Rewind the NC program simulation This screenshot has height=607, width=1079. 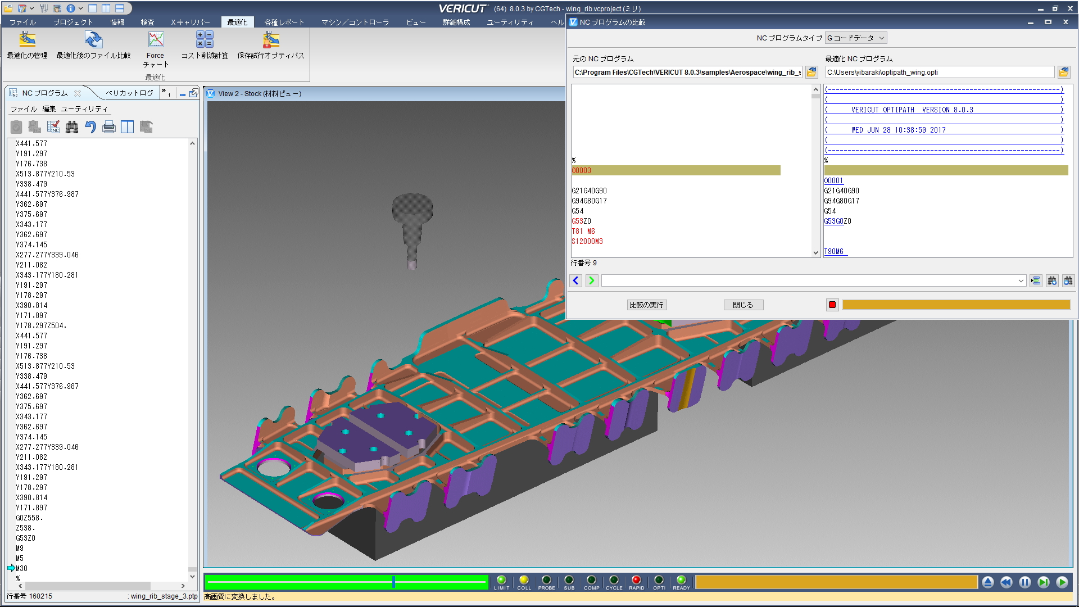tap(1007, 582)
